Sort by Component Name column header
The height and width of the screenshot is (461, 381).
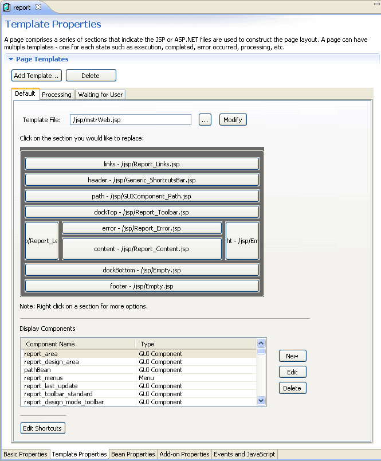tap(78, 344)
